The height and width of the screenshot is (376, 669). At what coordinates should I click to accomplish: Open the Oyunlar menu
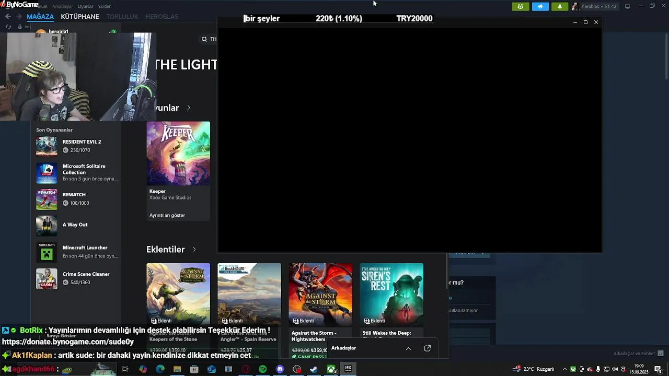(x=85, y=6)
